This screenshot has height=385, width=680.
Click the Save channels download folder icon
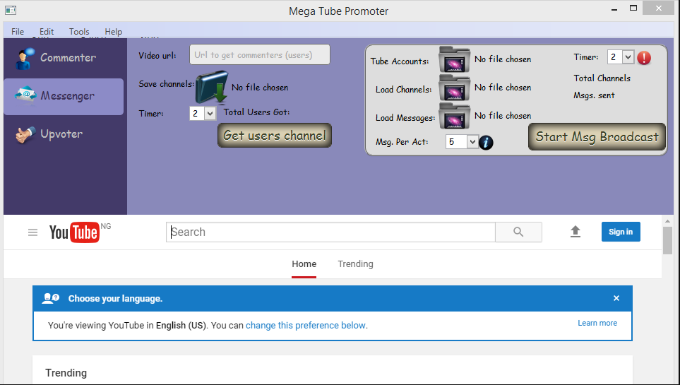coord(212,87)
